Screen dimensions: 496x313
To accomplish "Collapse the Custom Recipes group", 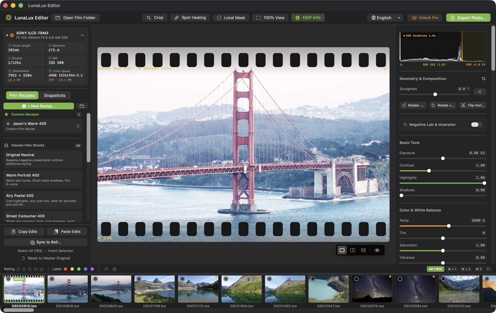I will (x=43, y=114).
